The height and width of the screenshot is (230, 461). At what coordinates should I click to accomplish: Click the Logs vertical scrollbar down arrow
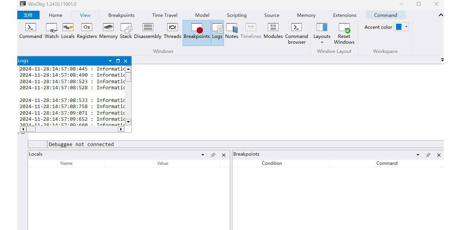click(128, 122)
